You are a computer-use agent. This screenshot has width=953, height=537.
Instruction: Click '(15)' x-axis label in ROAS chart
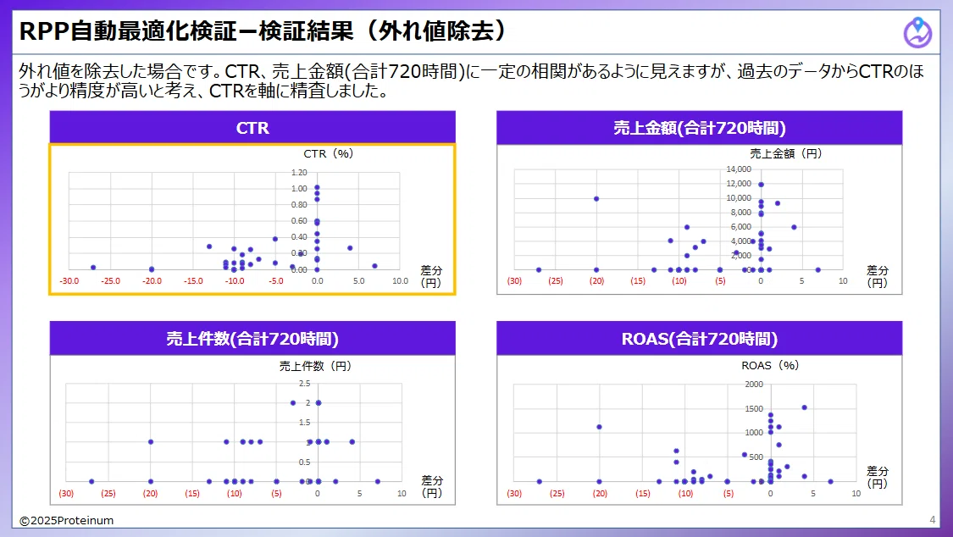point(642,493)
